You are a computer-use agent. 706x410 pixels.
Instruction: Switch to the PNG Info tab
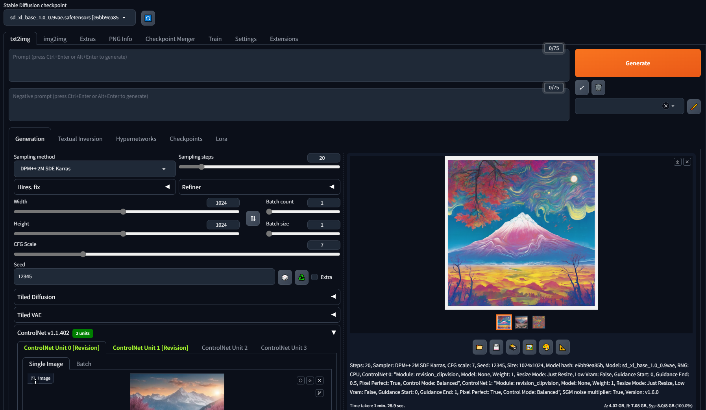click(x=120, y=39)
